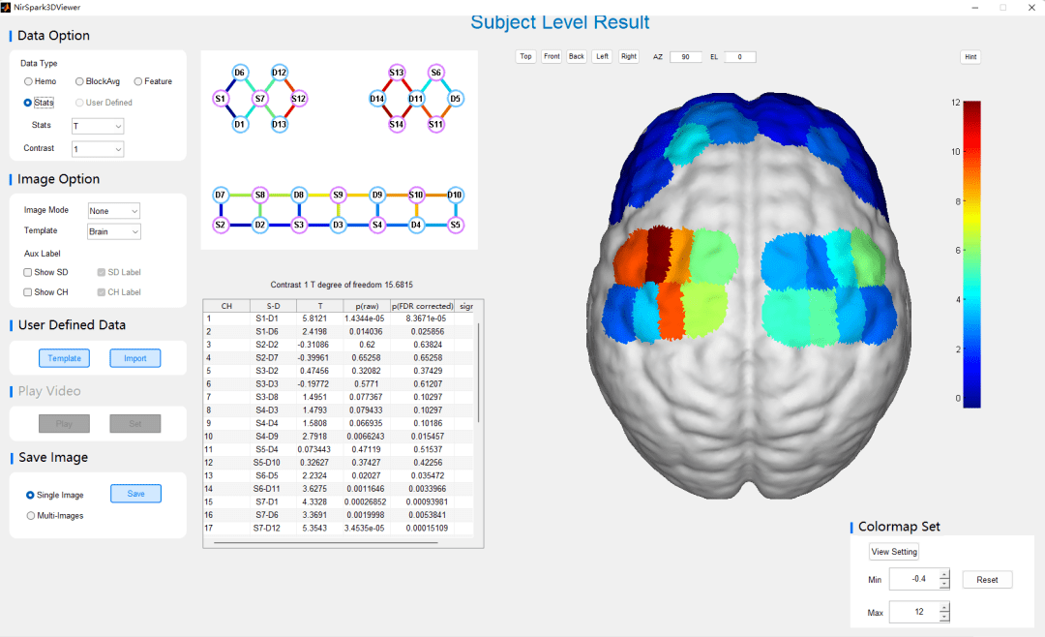Click the S2 source node icon
Viewport: 1045px width, 637px height.
pyautogui.click(x=221, y=225)
